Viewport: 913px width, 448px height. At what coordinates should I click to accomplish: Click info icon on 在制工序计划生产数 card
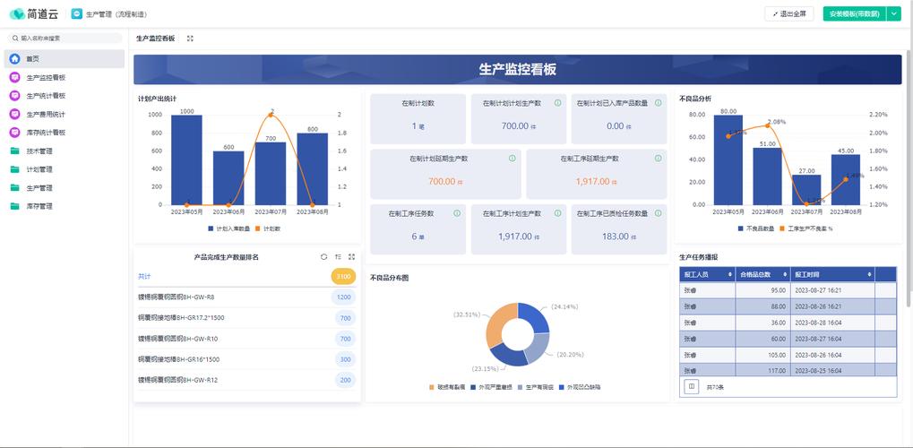(x=557, y=213)
